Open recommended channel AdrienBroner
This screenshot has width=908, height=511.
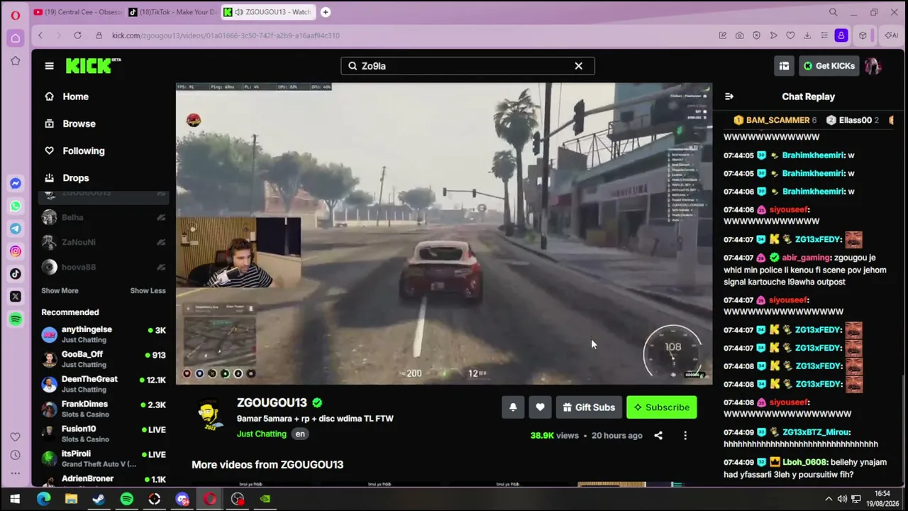pyautogui.click(x=104, y=480)
